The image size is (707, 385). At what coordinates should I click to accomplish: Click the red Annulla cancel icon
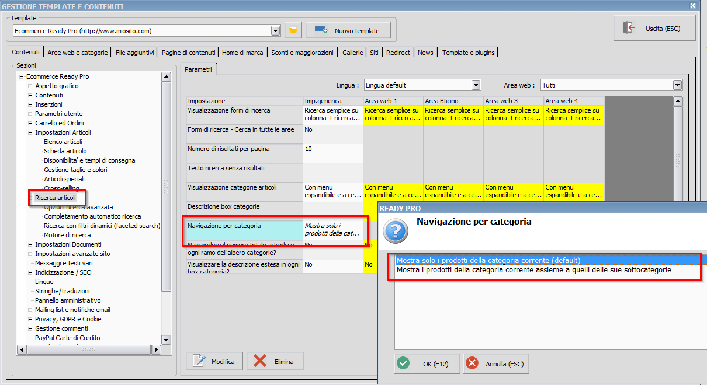tap(472, 363)
